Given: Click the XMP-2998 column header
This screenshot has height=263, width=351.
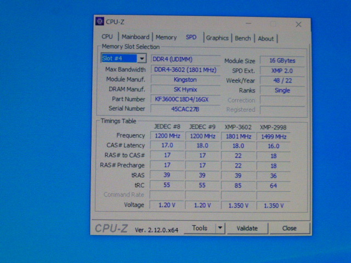Looking at the screenshot, I should [x=273, y=128].
